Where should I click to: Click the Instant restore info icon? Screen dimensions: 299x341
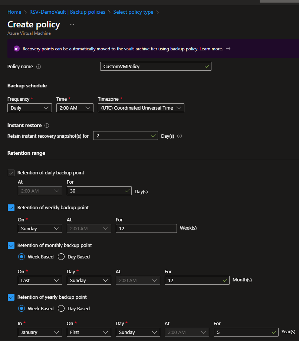pyautogui.click(x=47, y=126)
